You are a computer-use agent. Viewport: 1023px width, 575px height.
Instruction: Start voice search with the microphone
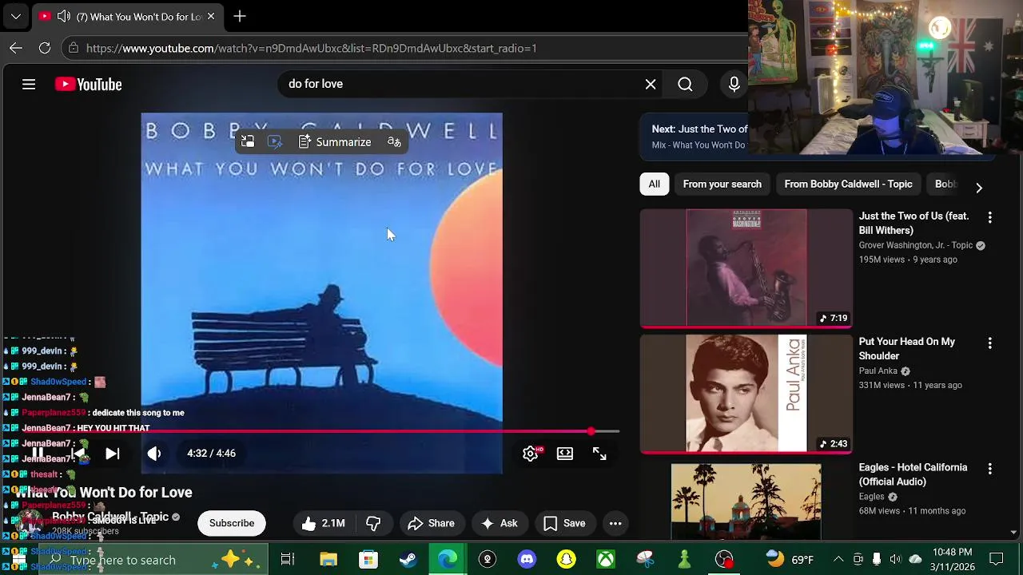pyautogui.click(x=734, y=84)
